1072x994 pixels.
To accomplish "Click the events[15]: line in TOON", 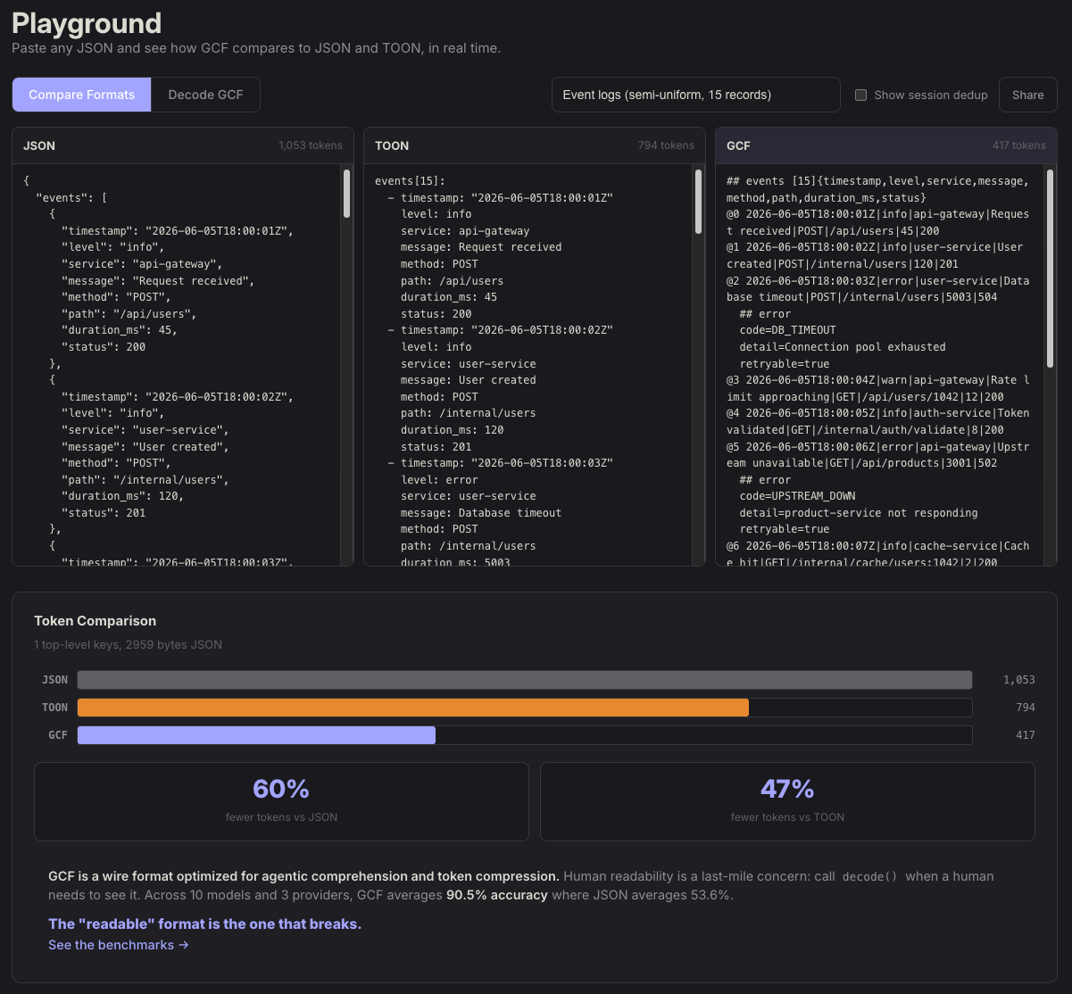I will pos(410,181).
